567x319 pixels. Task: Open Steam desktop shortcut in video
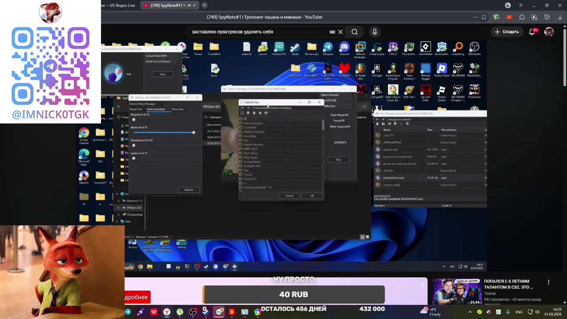coord(295,48)
